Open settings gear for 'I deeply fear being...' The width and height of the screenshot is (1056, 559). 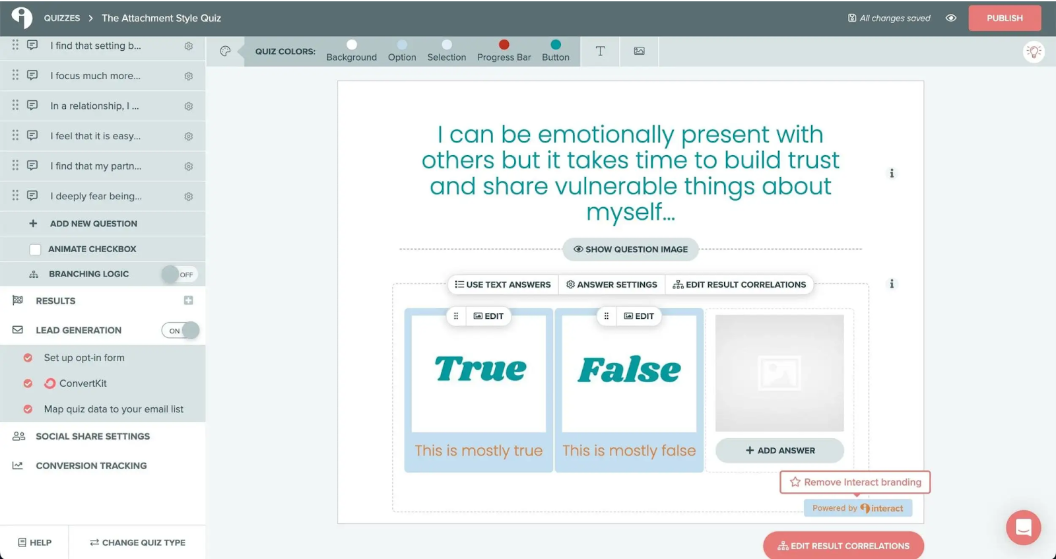click(x=189, y=197)
